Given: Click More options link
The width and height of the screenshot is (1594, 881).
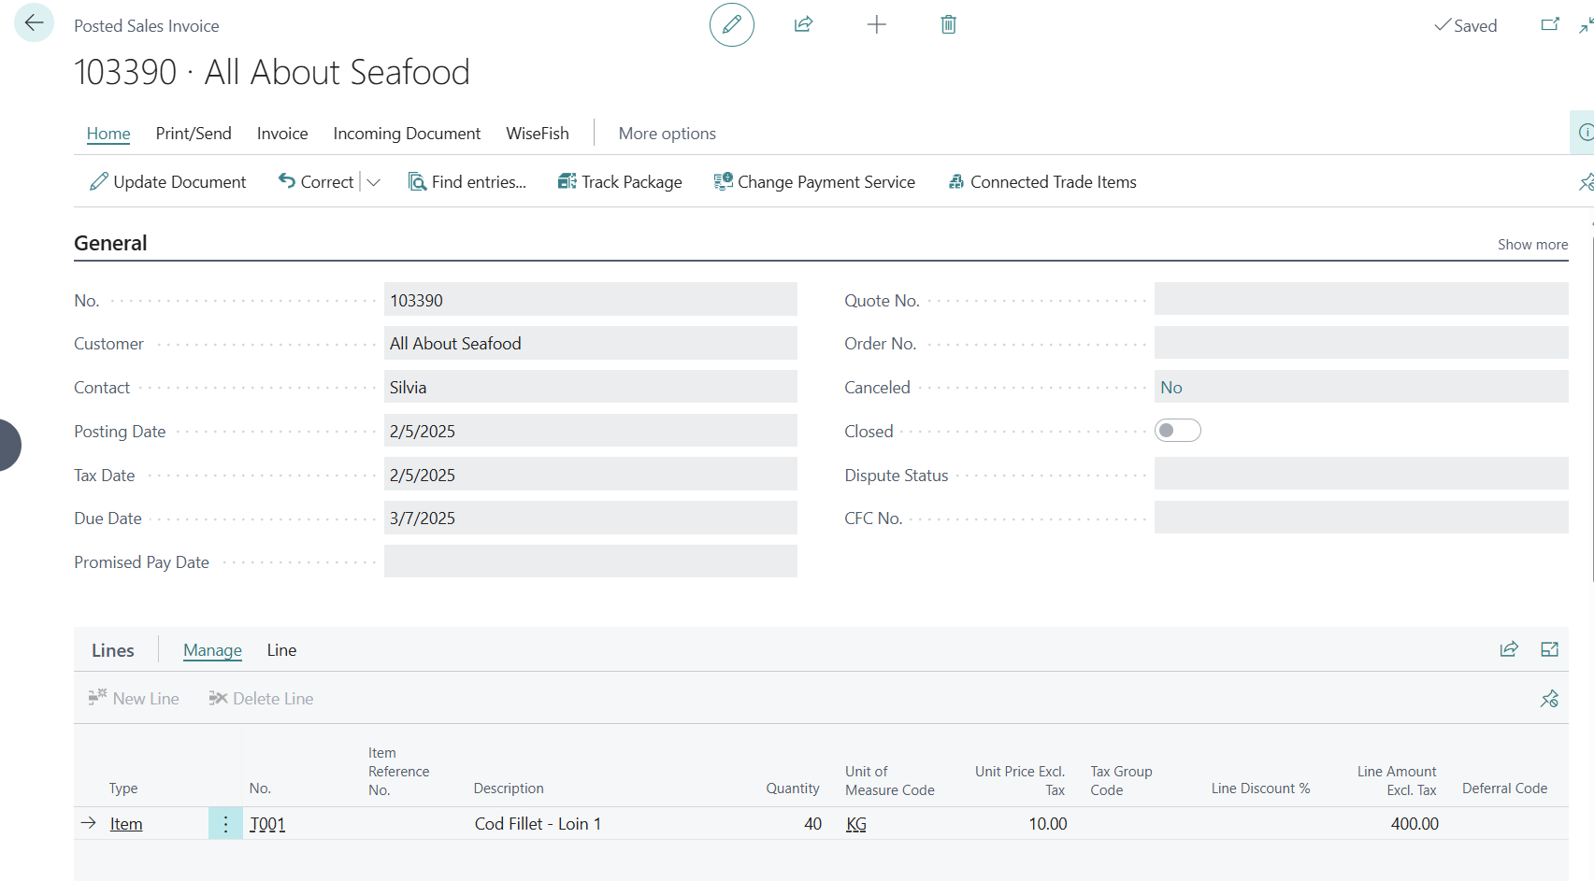Looking at the screenshot, I should [x=667, y=134].
